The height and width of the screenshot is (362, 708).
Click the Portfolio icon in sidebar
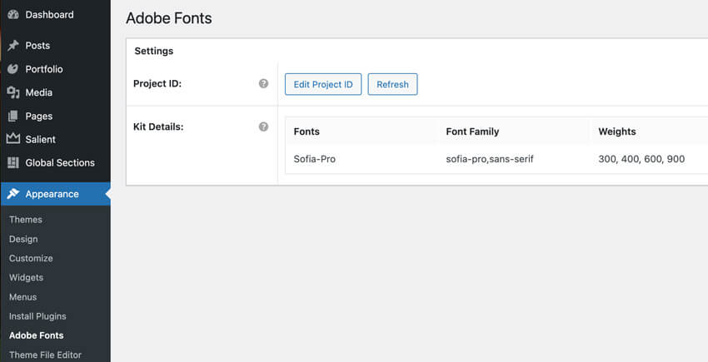click(x=13, y=68)
